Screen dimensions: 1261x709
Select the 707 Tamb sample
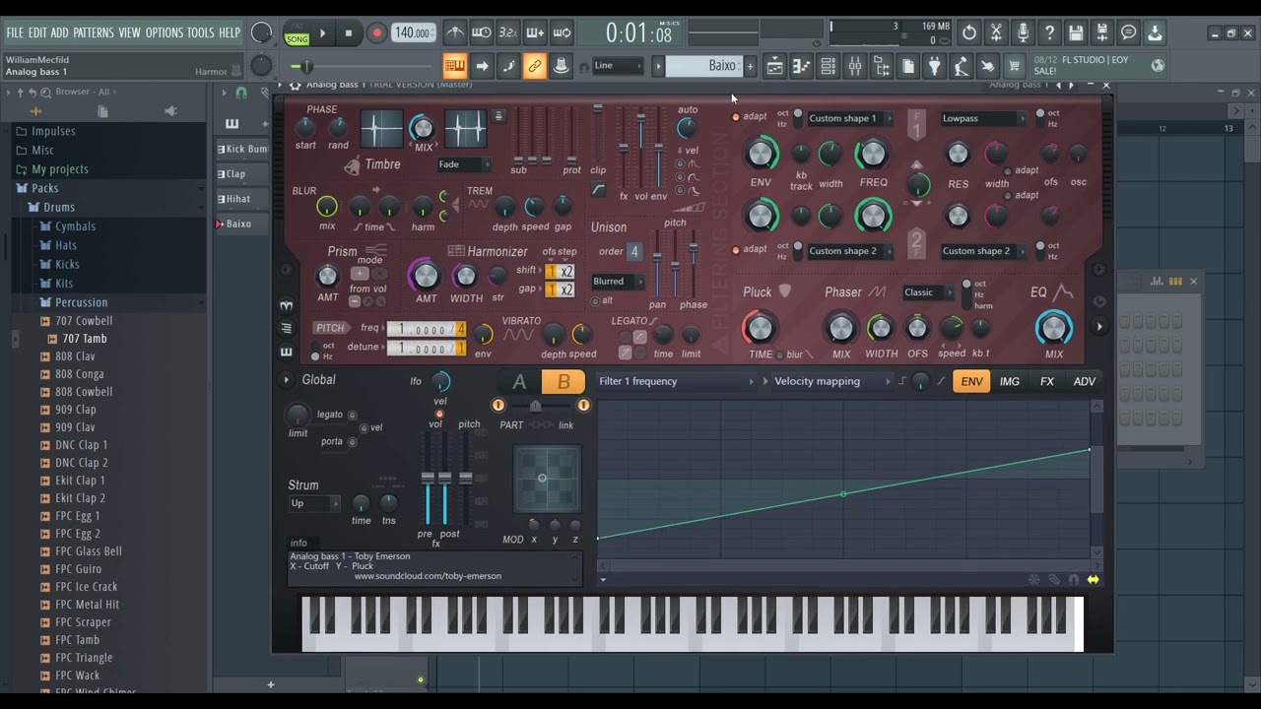(85, 339)
